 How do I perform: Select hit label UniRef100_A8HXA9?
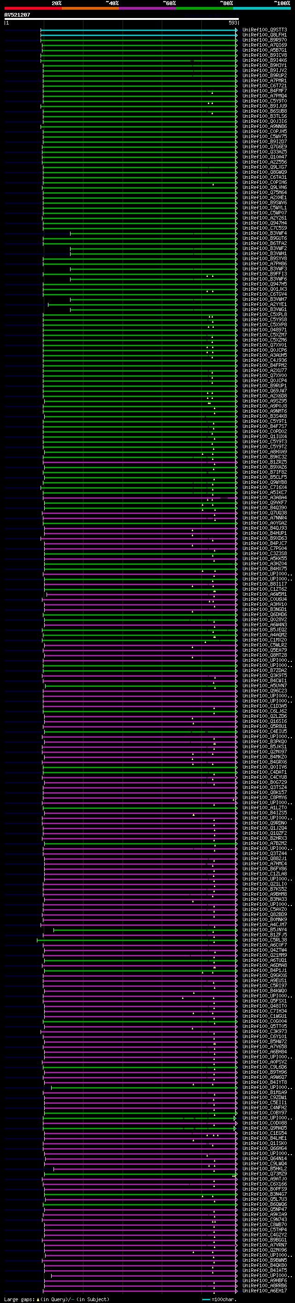click(x=265, y=452)
